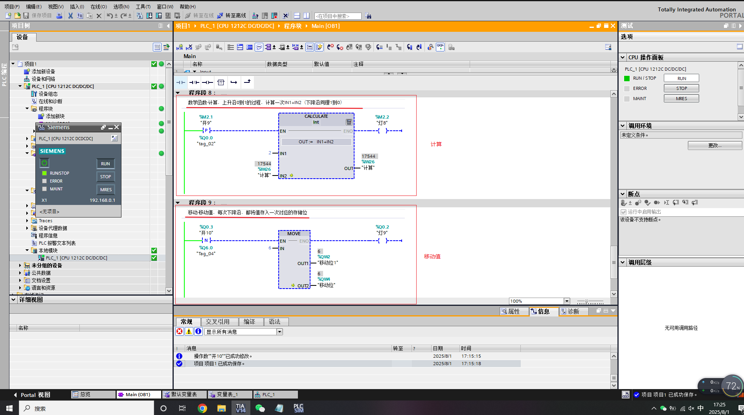Insert an output coil instruction

click(208, 82)
